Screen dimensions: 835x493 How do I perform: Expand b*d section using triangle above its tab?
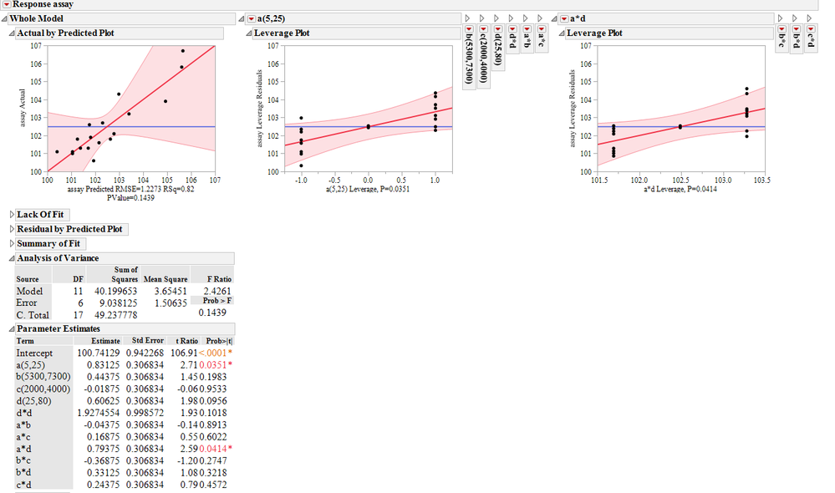point(795,18)
